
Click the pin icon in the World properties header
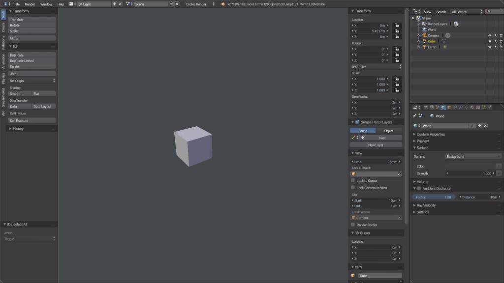[x=415, y=116]
